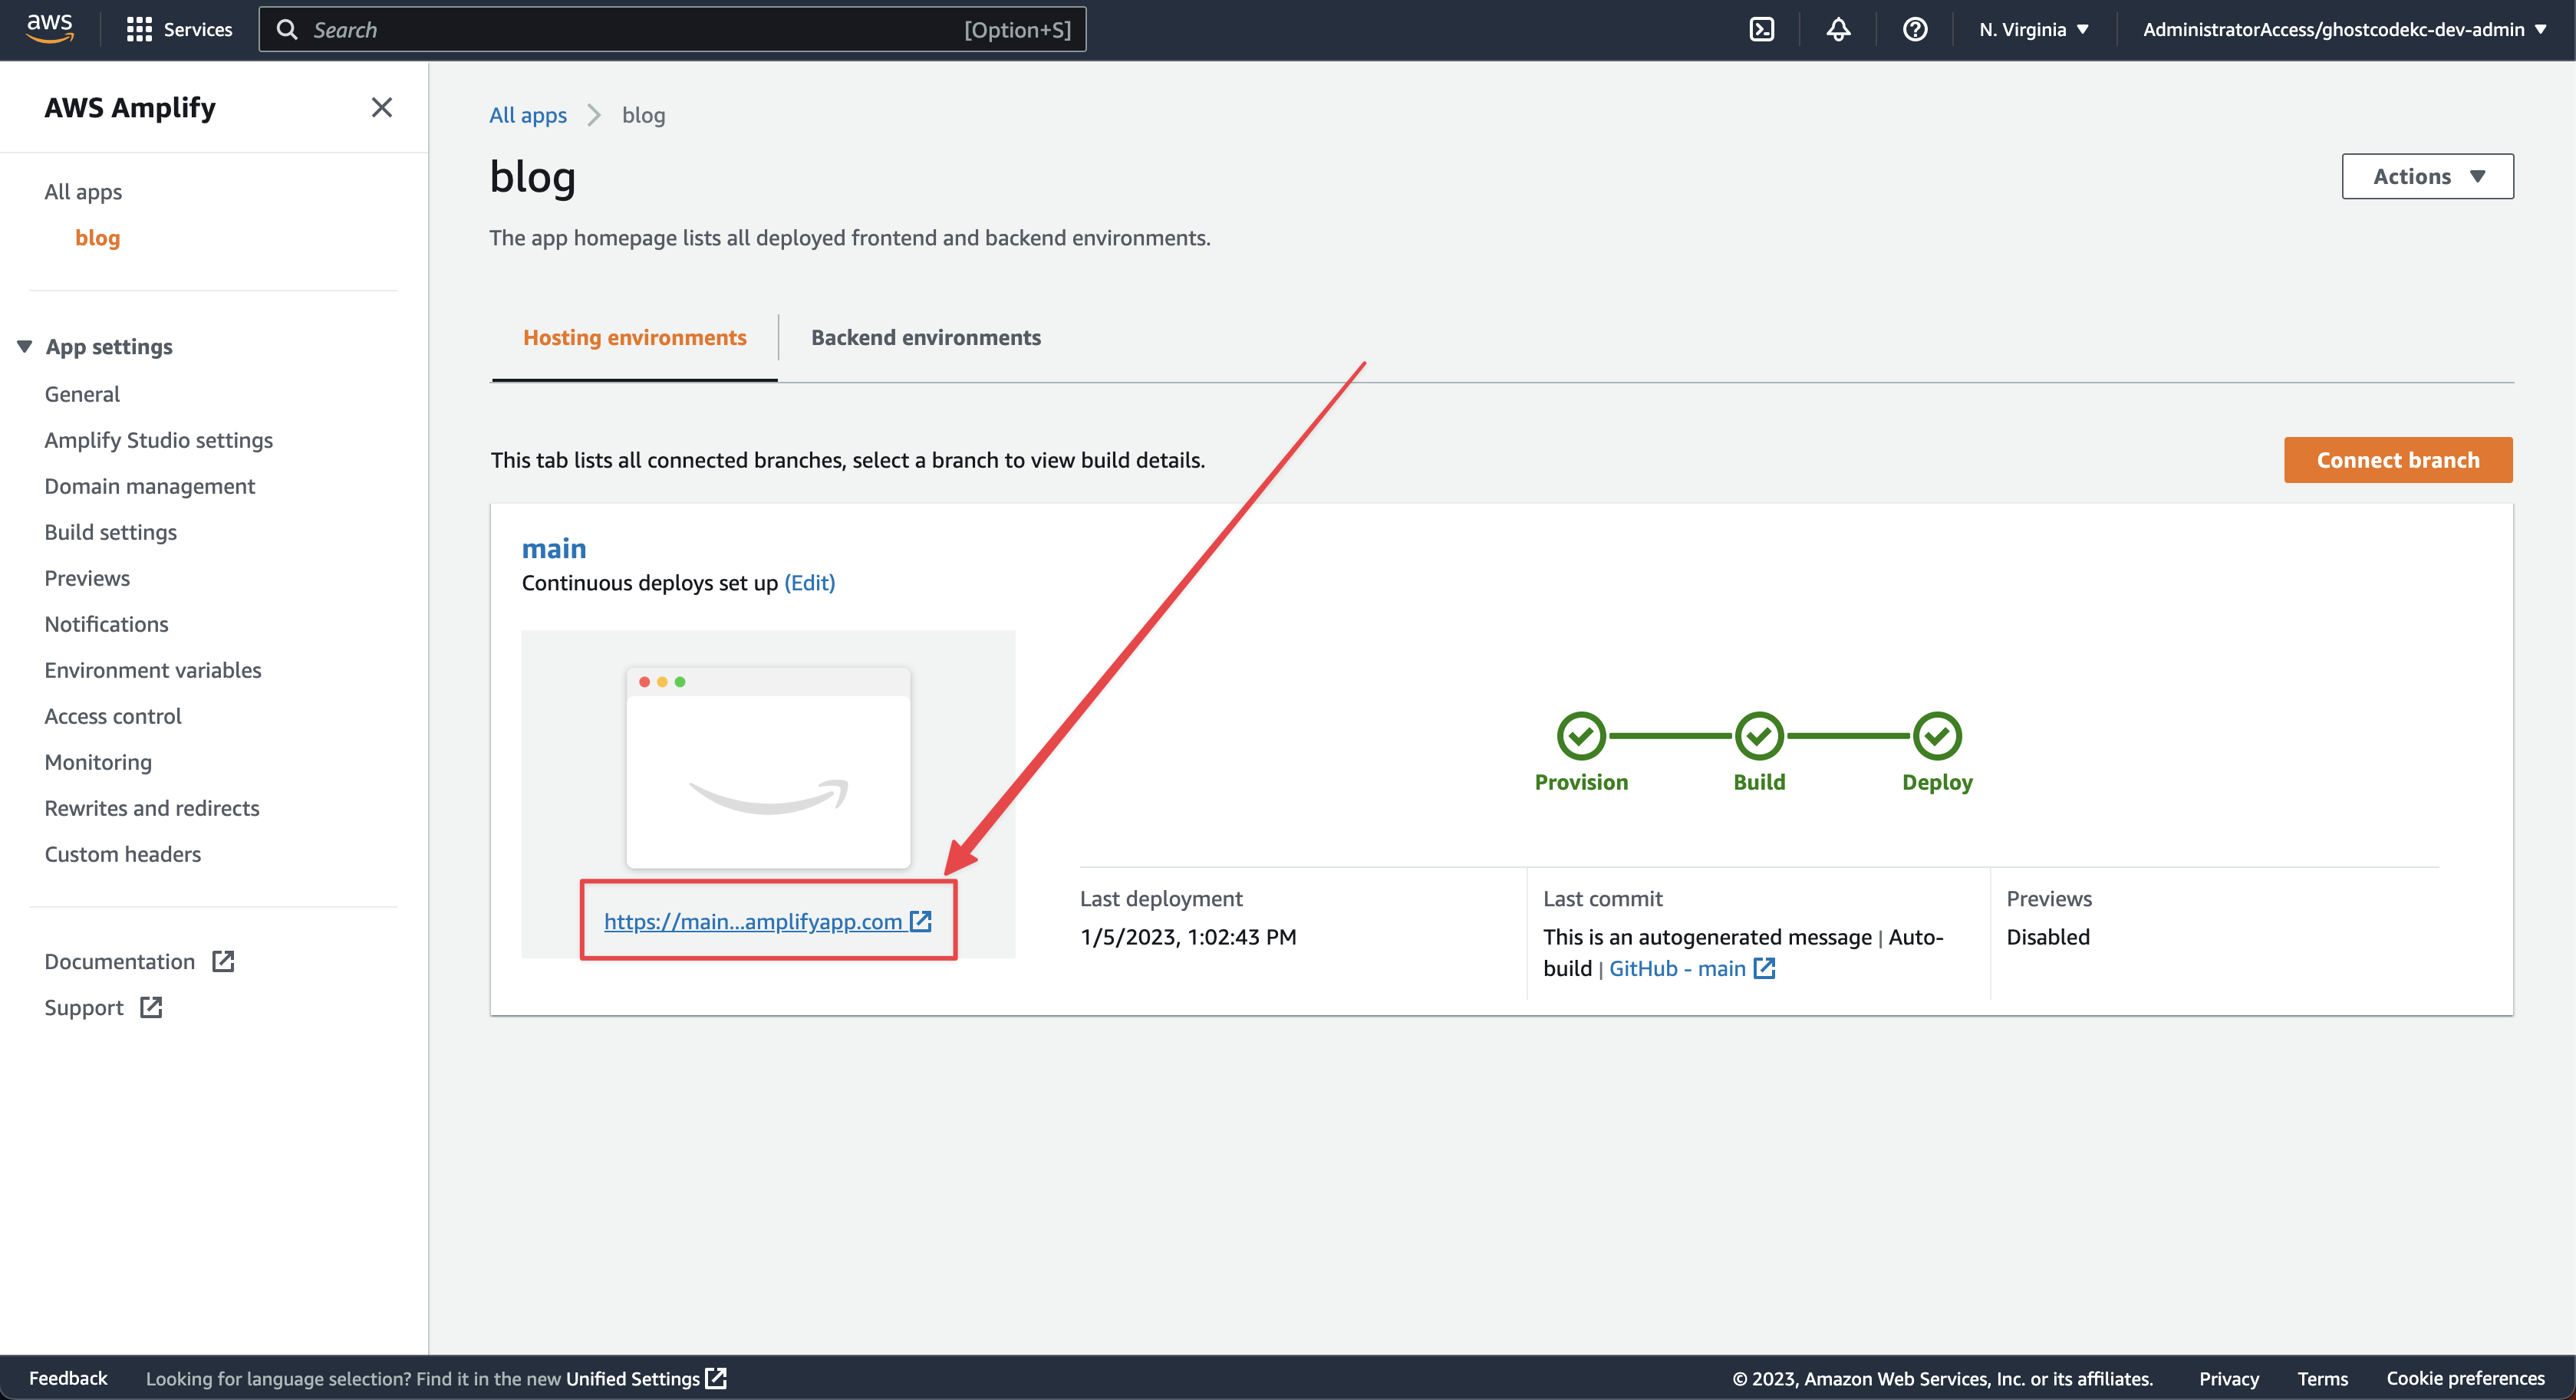Click the Provision step check icon
This screenshot has width=2576, height=1400.
click(1581, 737)
